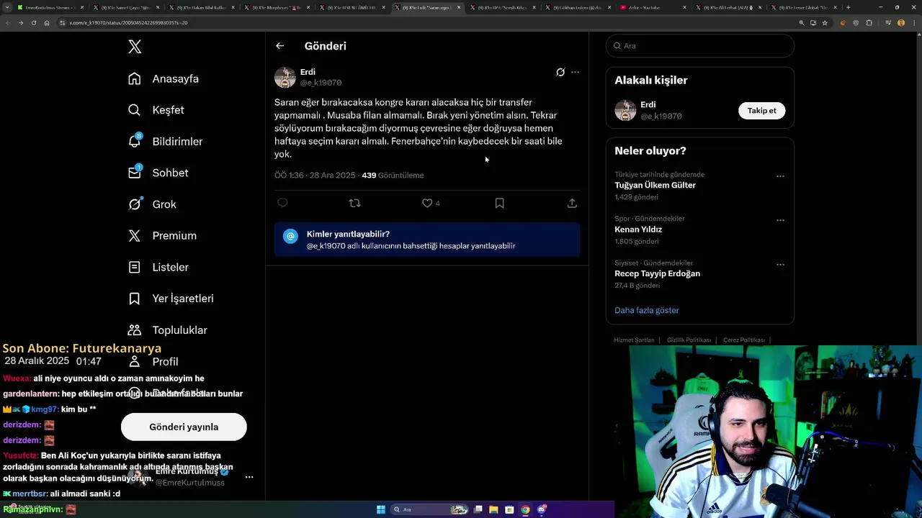The height and width of the screenshot is (518, 922).
Task: Open options for Recep Tayyip Erdoğan trend
Action: click(x=780, y=265)
